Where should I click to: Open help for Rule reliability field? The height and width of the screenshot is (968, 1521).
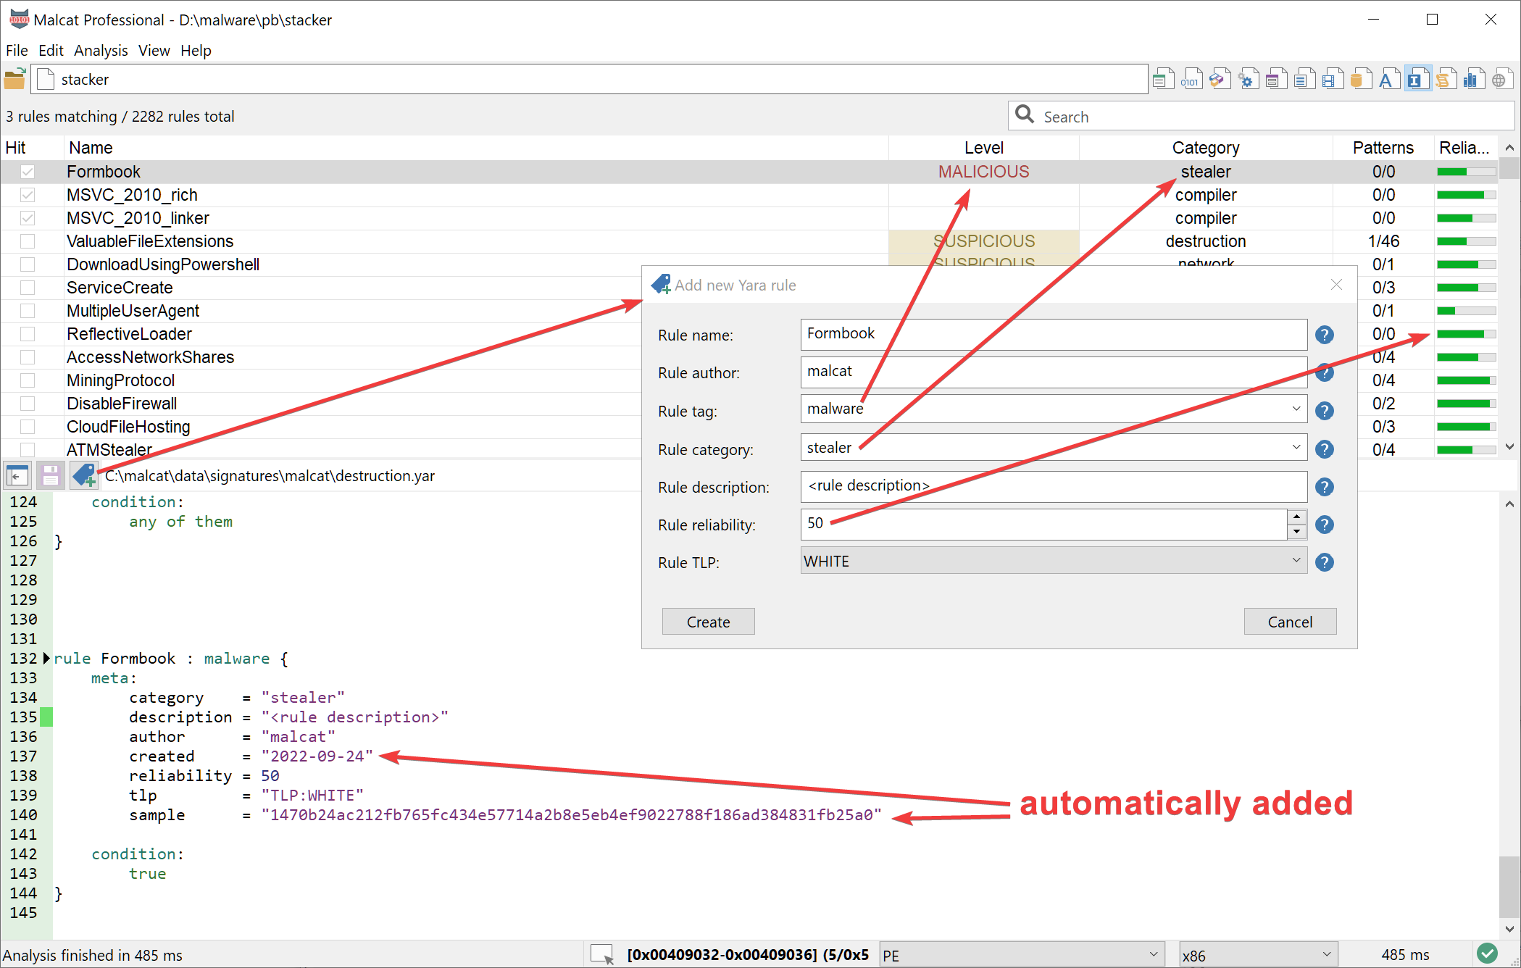tap(1325, 525)
